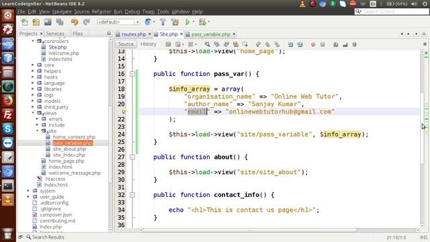The image size is (430, 242).
Task: Click the VLC icon in system tray
Action: coord(302,4)
